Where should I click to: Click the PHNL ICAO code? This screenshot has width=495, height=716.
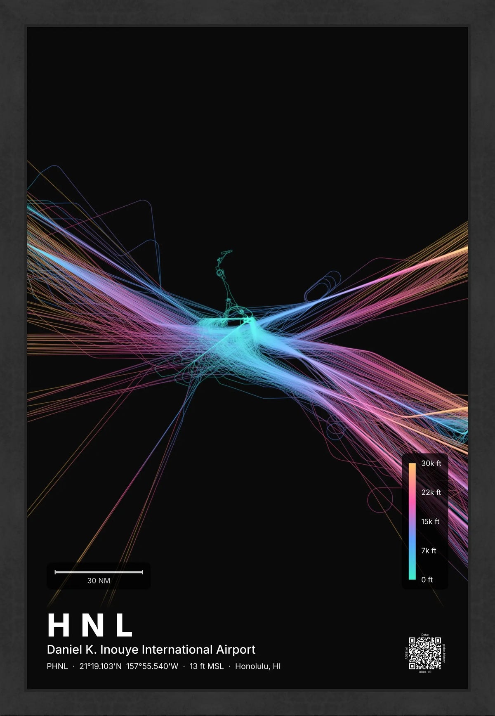tap(57, 666)
